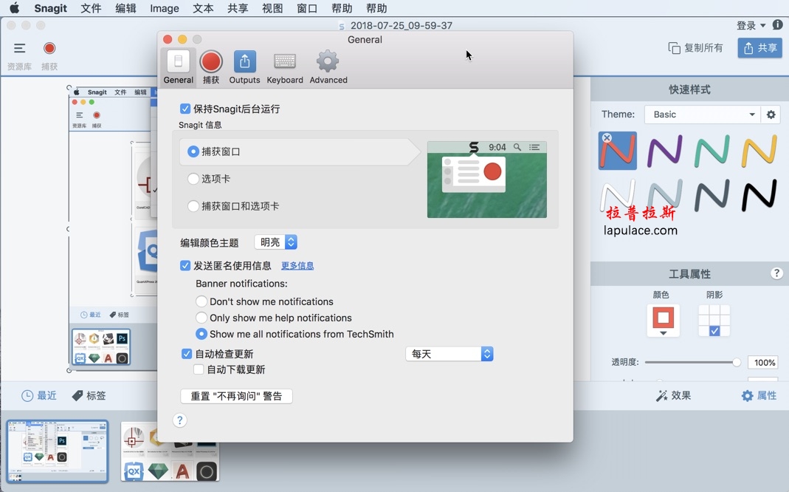This screenshot has width=789, height=492.
Task: Show the 最近 recent captures tray
Action: pyautogui.click(x=38, y=396)
